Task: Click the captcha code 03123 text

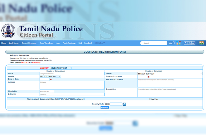Action: pos(107,104)
